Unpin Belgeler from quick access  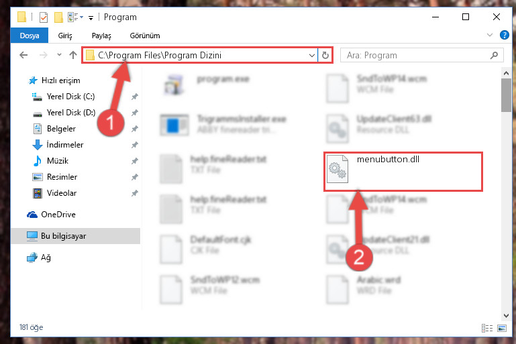(135, 129)
